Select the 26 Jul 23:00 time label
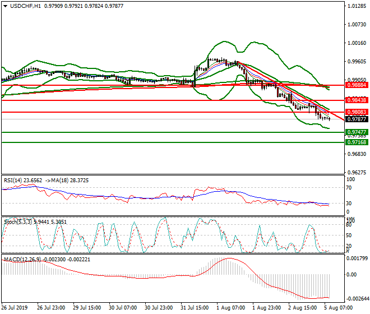The image size is (370, 314). tap(51, 308)
